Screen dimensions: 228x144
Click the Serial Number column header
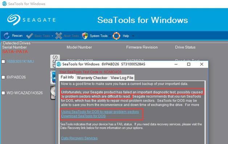pos(14,47)
